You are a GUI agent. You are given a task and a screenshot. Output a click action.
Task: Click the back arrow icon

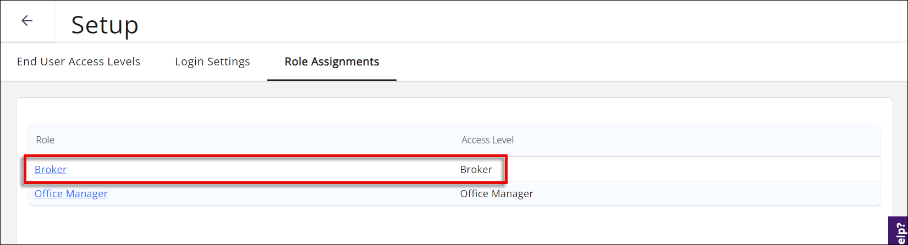27,21
